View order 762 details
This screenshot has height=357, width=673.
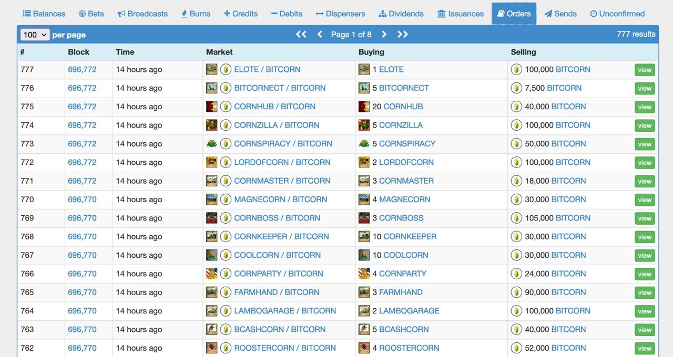pos(645,348)
